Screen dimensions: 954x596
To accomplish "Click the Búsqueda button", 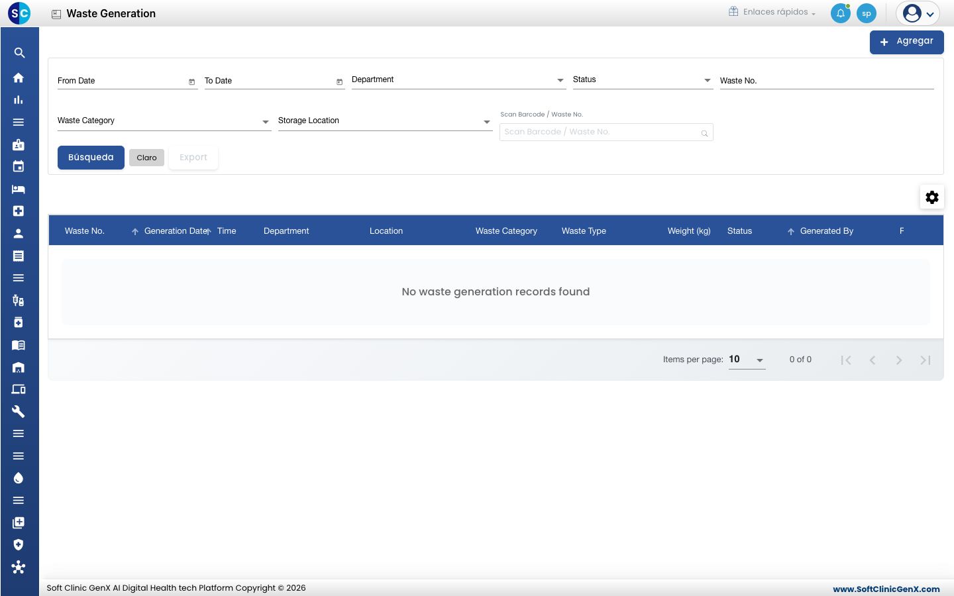I will (x=91, y=158).
